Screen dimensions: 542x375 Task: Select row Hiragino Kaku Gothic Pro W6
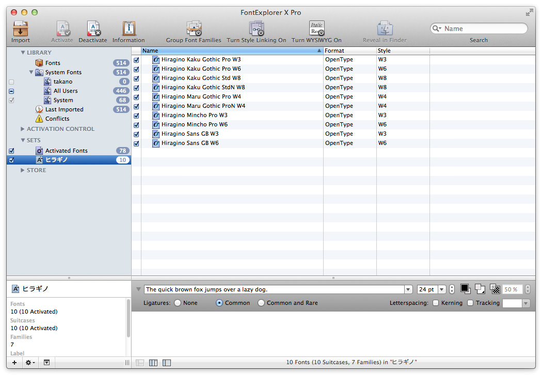tap(333, 69)
